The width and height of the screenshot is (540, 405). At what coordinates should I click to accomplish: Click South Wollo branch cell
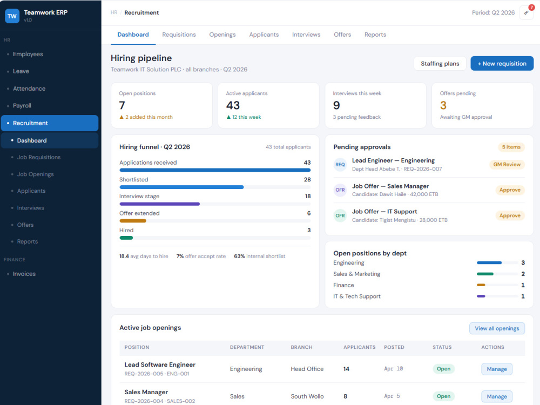click(x=307, y=396)
